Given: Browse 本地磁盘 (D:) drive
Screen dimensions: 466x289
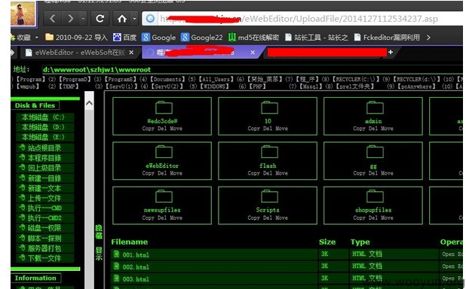Looking at the screenshot, I should [x=45, y=127].
